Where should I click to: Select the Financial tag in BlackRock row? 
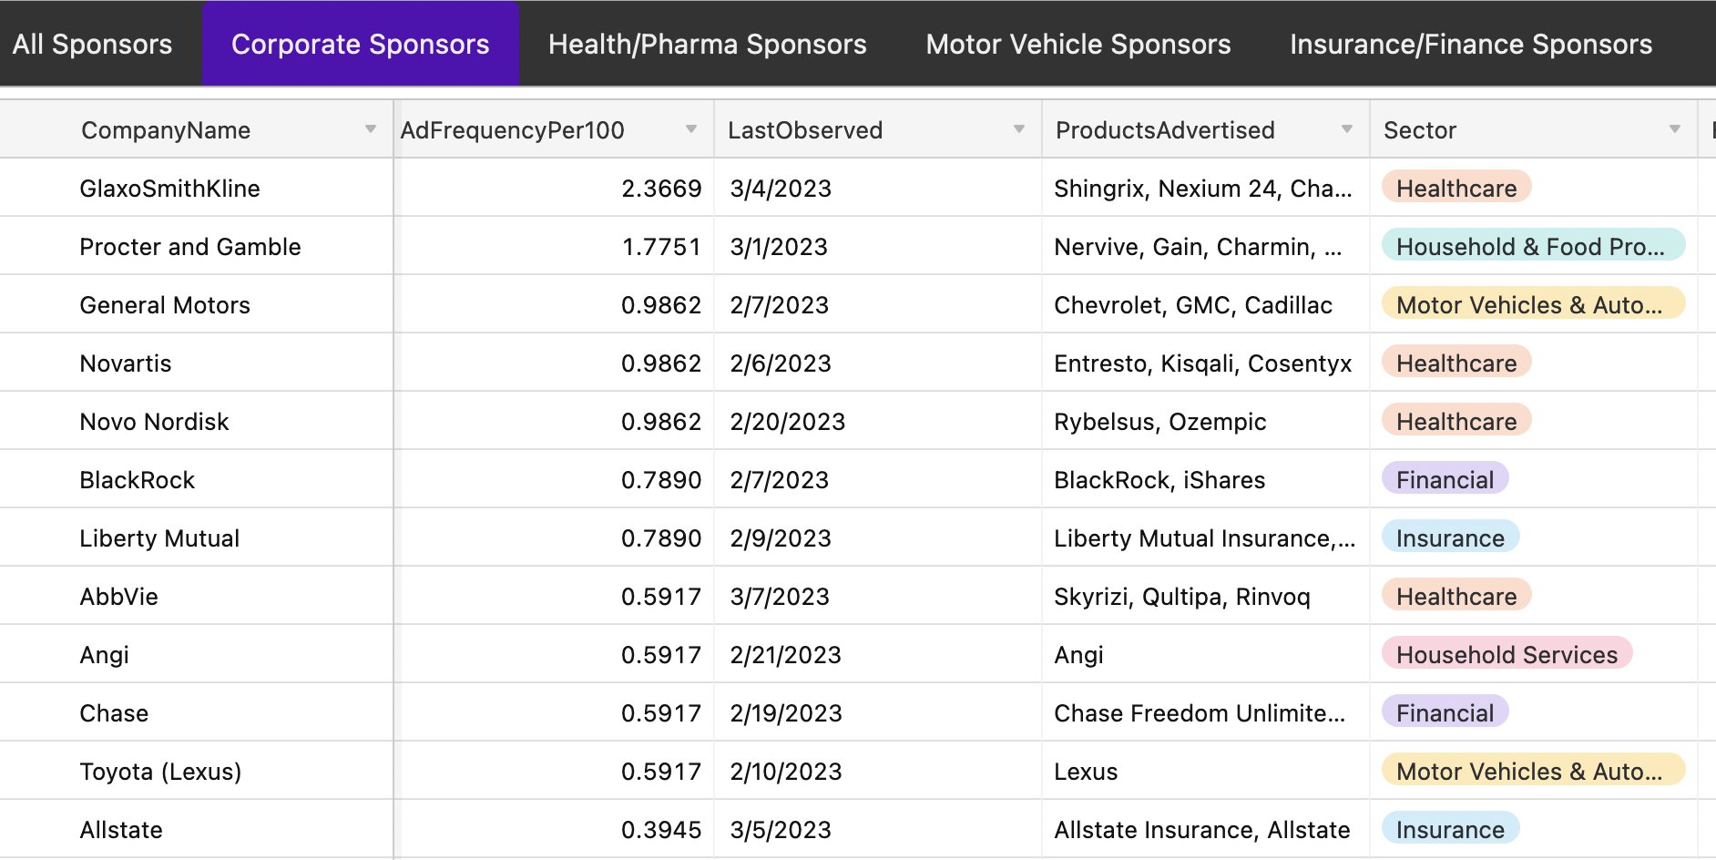pyautogui.click(x=1445, y=479)
